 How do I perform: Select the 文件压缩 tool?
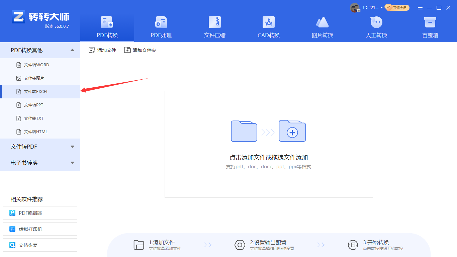click(214, 27)
